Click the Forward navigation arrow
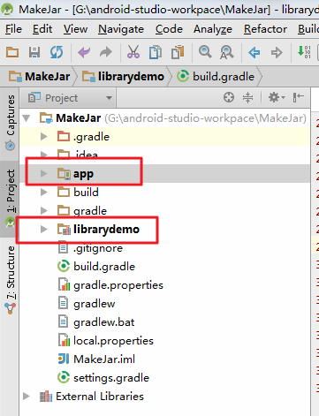This screenshot has width=319, height=416. pyautogui.click(x=277, y=53)
